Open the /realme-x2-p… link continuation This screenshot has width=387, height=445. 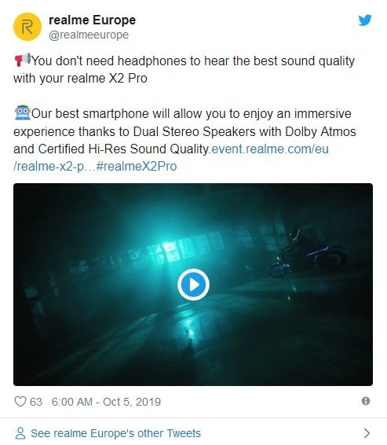(x=54, y=167)
